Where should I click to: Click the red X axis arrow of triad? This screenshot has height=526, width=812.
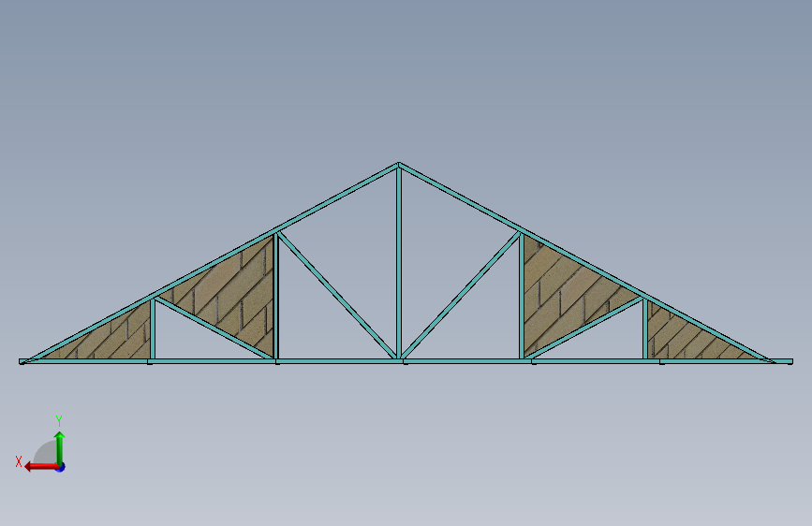coord(41,466)
